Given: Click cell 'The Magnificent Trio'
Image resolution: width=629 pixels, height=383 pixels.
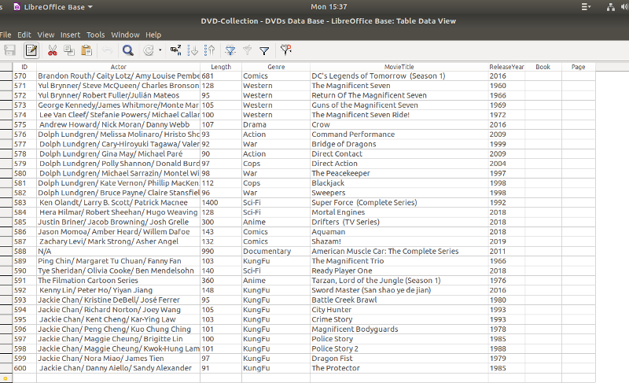Looking at the screenshot, I should [x=399, y=260].
